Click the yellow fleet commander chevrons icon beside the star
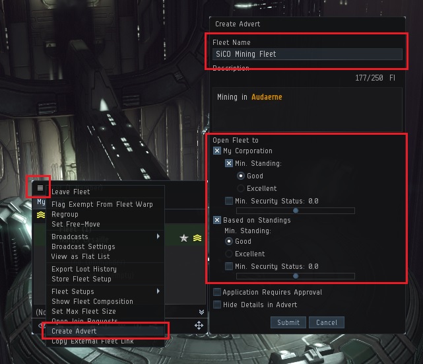This screenshot has height=364, width=423. (197, 238)
